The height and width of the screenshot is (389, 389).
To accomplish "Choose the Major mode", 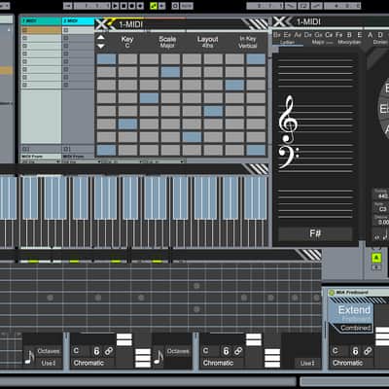I will coord(318,42).
